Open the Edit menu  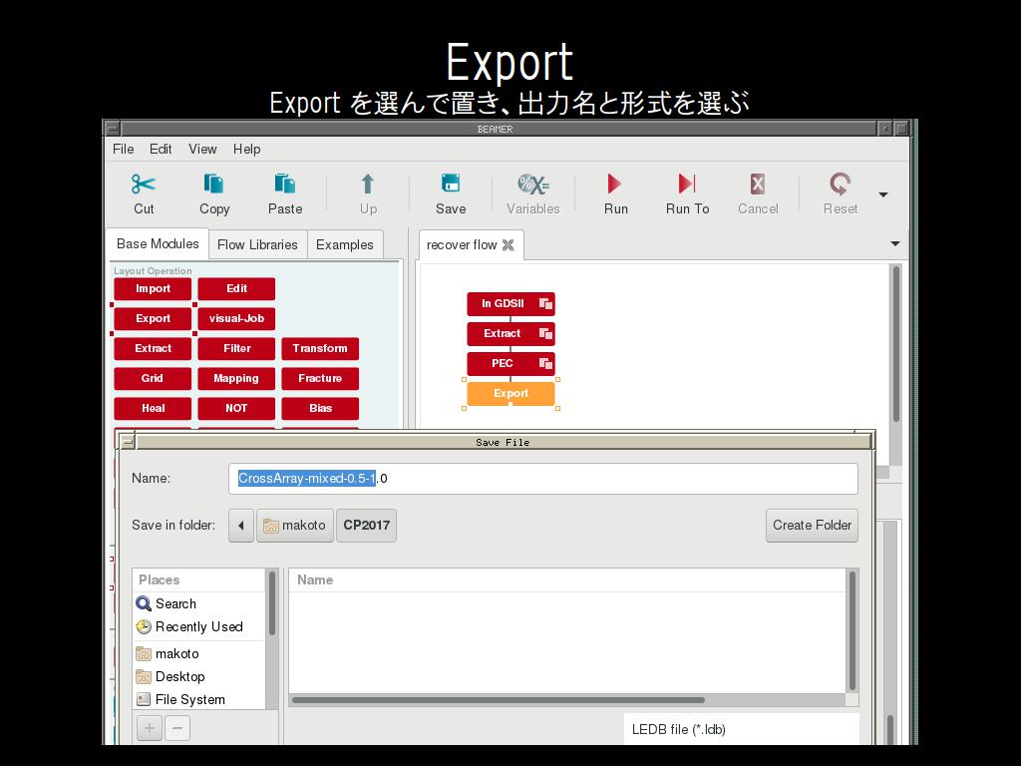(161, 150)
